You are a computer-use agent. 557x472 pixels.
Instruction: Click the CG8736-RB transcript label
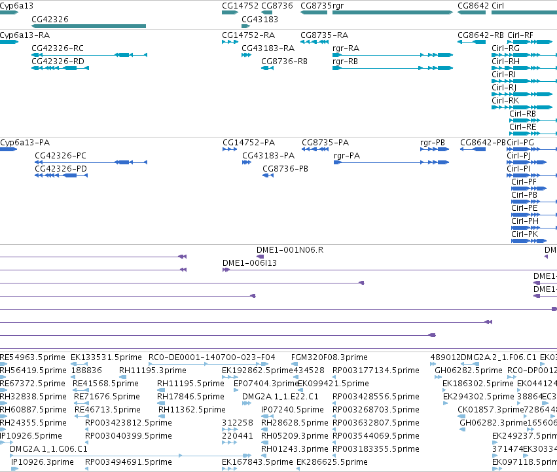coord(284,62)
